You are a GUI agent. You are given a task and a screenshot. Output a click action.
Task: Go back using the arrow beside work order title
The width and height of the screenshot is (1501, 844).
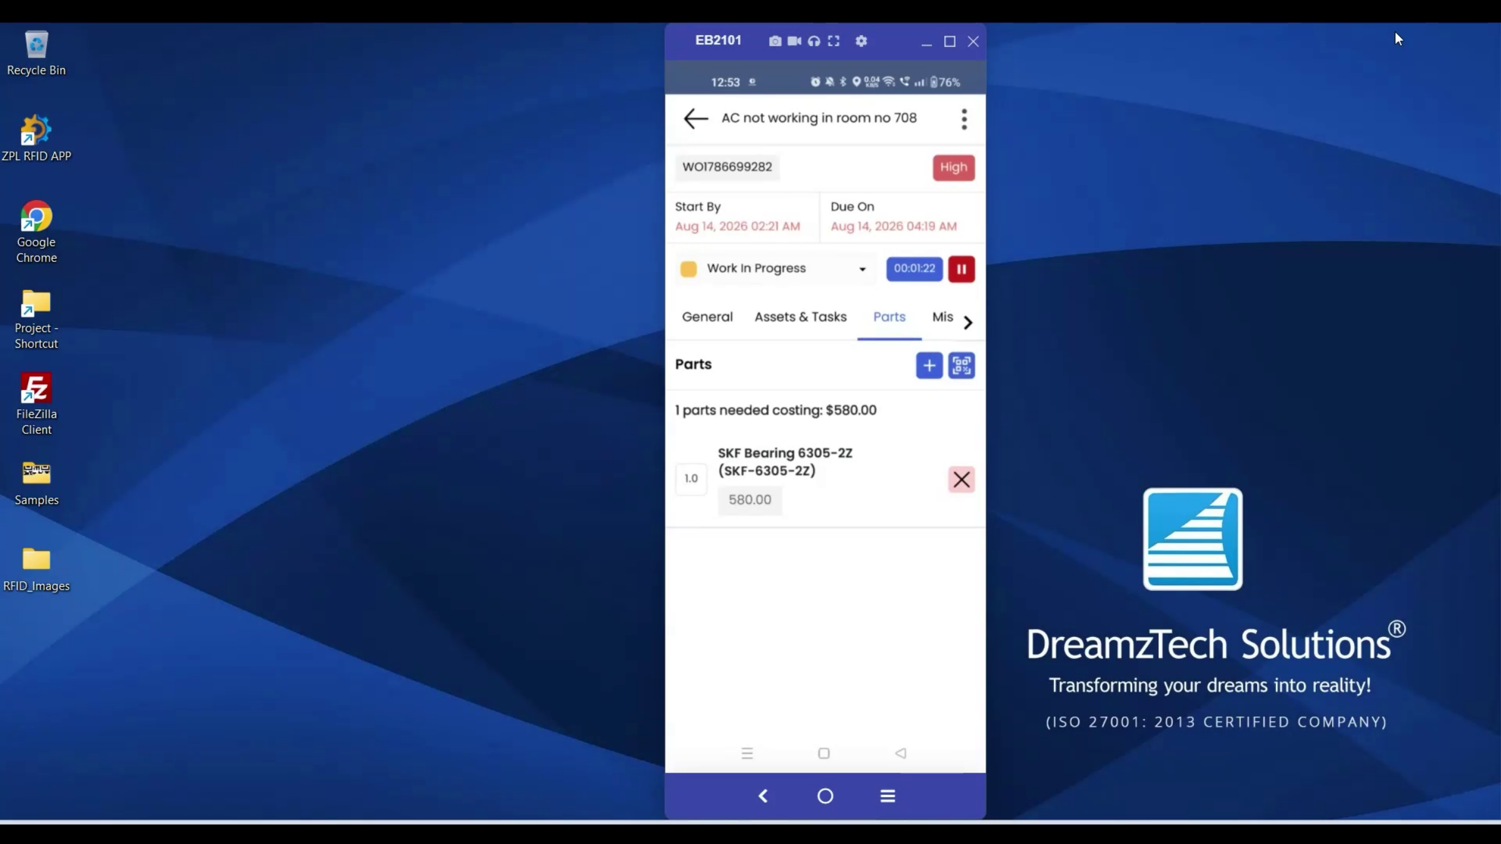(695, 118)
